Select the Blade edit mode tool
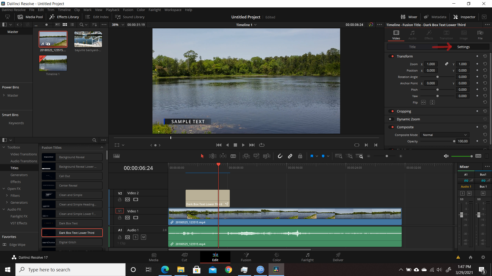The height and width of the screenshot is (276, 492). [233, 156]
